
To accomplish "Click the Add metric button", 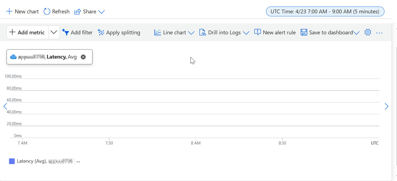I will coord(27,32).
